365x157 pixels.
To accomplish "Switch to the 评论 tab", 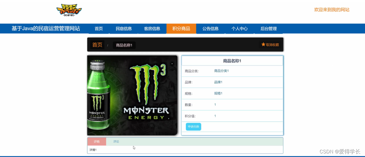I will point(116,141).
